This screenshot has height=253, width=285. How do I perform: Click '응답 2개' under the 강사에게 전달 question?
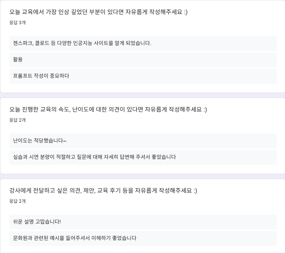[17, 201]
